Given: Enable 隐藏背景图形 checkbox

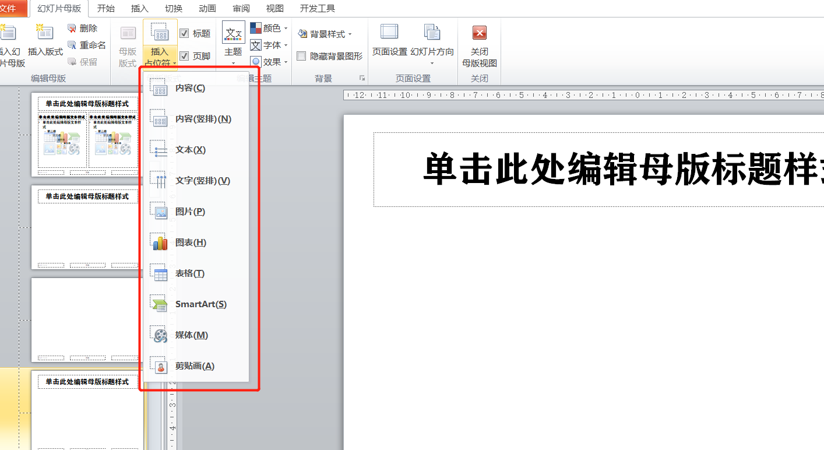Looking at the screenshot, I should tap(301, 56).
